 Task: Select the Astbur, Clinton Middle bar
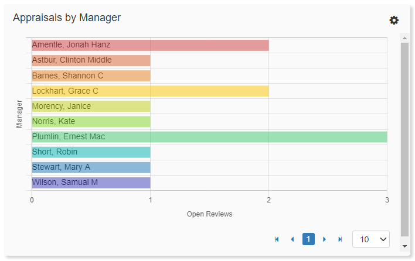91,60
